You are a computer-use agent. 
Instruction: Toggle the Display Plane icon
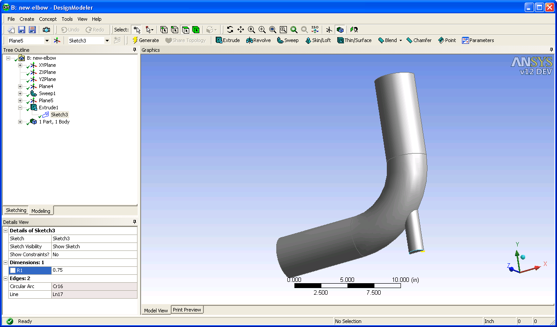coord(329,30)
